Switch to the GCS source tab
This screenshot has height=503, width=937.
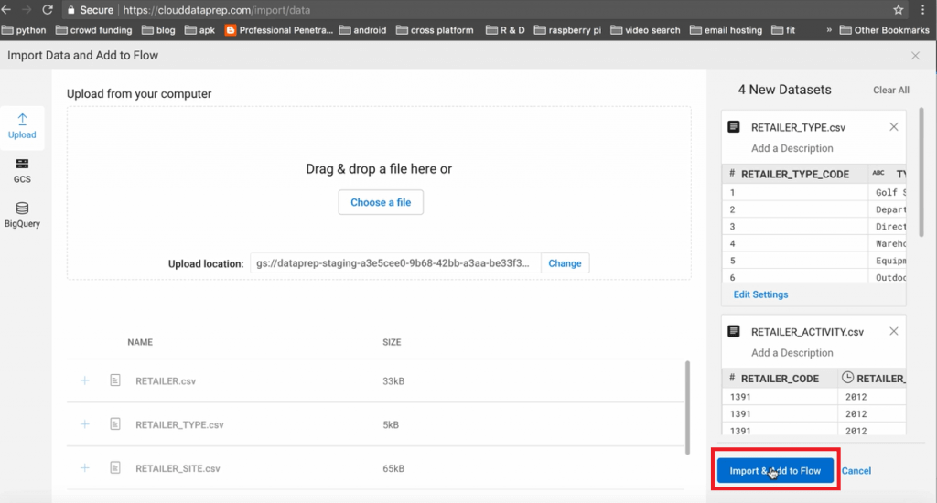point(22,170)
